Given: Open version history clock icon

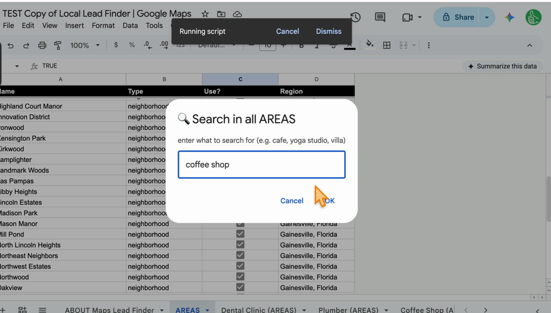Looking at the screenshot, I should [355, 17].
